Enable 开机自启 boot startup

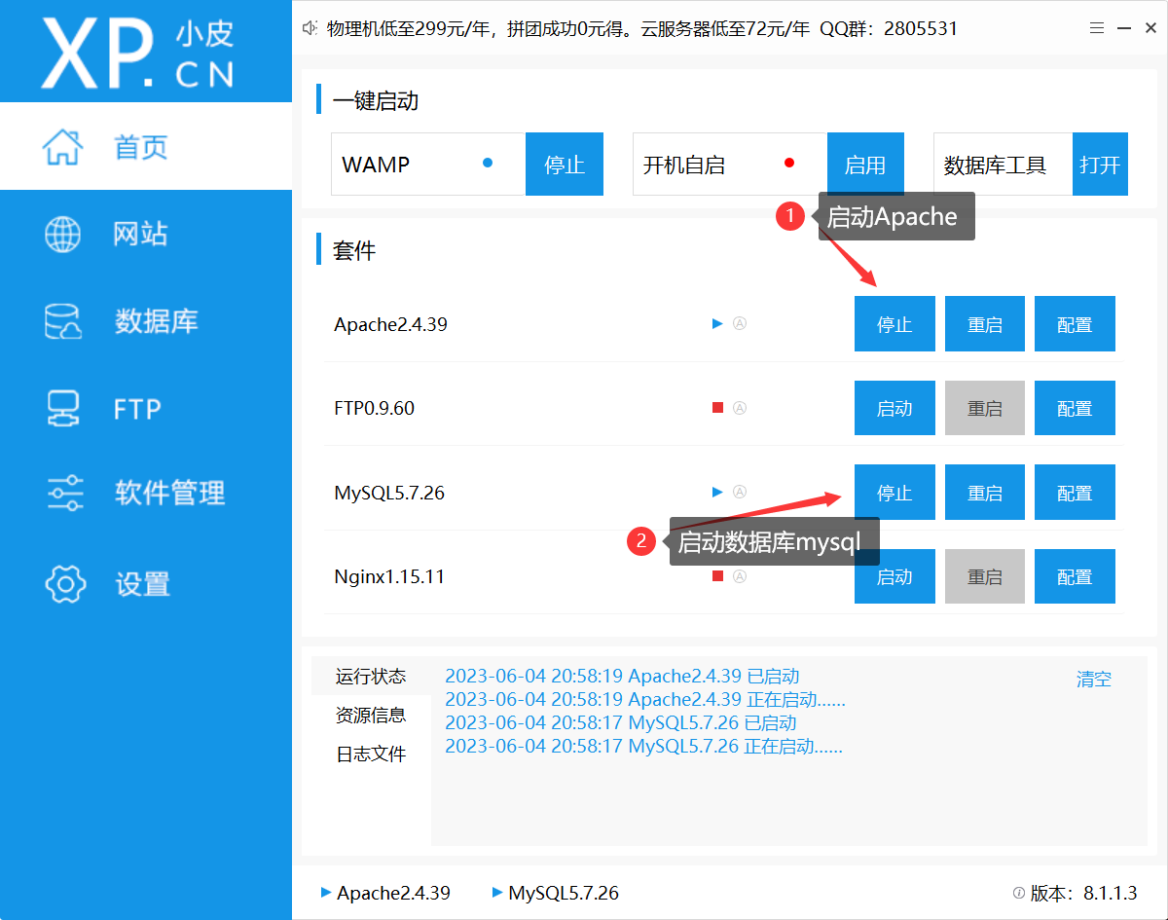(x=865, y=165)
